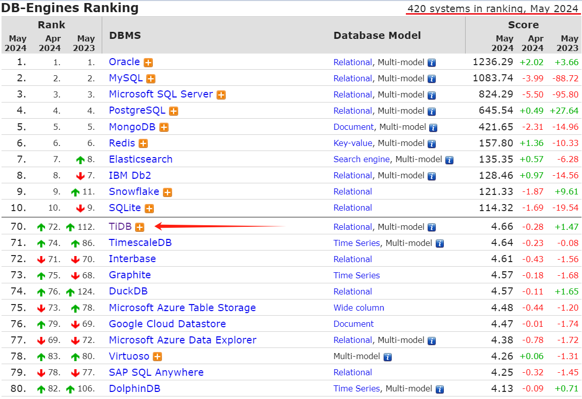Image resolution: width=582 pixels, height=399 pixels.
Task: Open the DuckDB link
Action: [128, 291]
